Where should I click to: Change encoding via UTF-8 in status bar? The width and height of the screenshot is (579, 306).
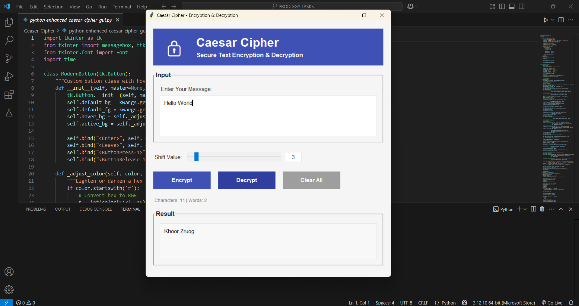(x=406, y=303)
